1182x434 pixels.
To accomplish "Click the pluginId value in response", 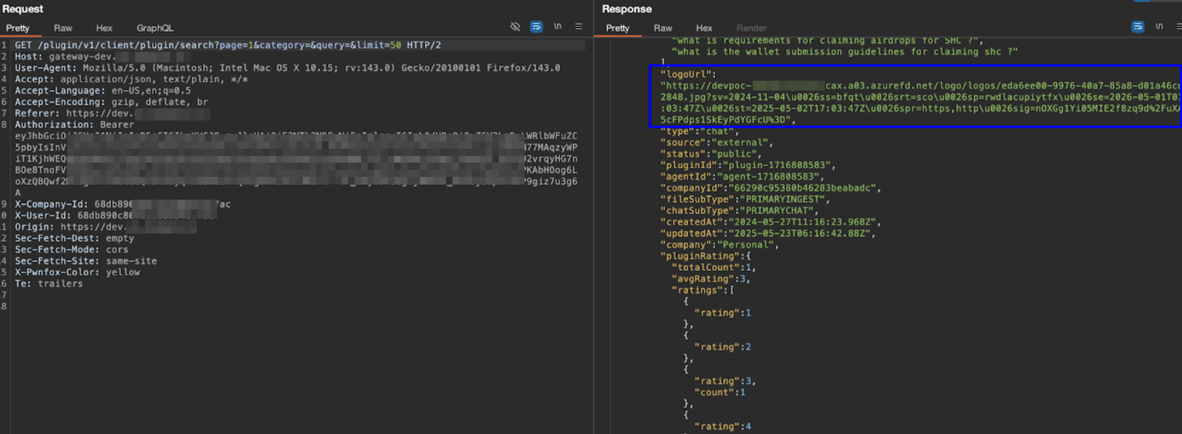I will click(779, 165).
